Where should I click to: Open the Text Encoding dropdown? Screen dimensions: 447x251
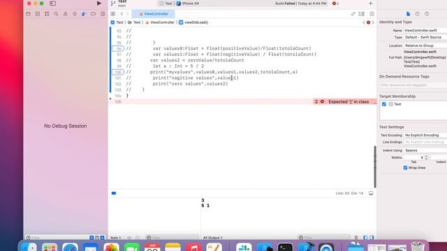click(x=425, y=135)
